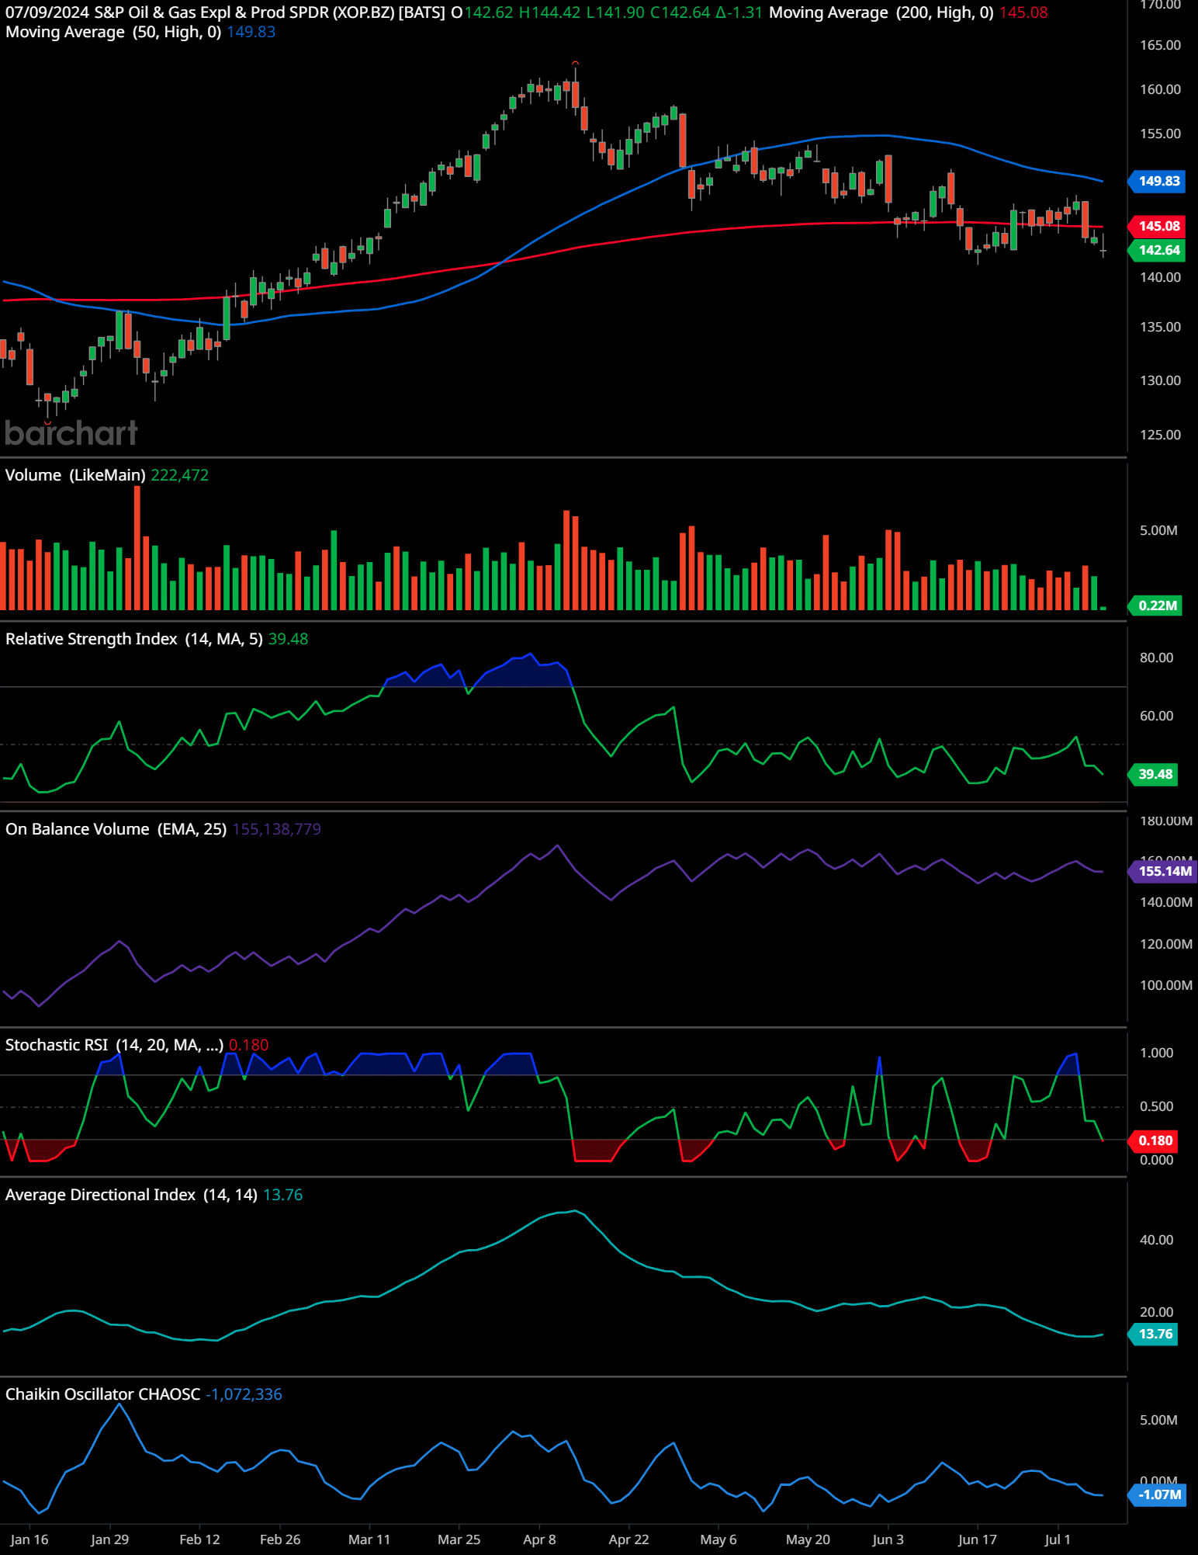Click the red 0.180 value beside Stochastic RSI label
Screen dimensions: 1198x1555
[x=249, y=1045]
